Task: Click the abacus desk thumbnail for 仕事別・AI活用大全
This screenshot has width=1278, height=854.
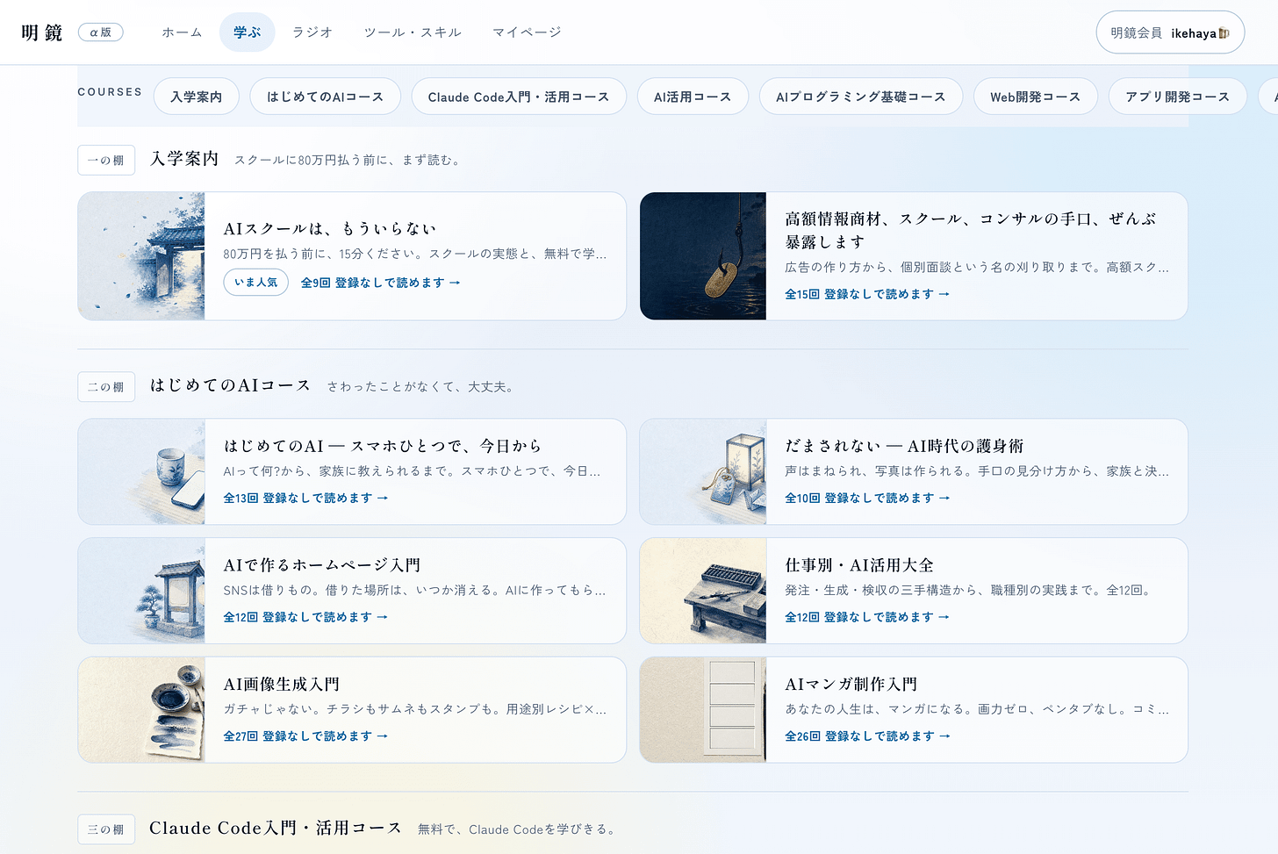Action: click(x=703, y=591)
